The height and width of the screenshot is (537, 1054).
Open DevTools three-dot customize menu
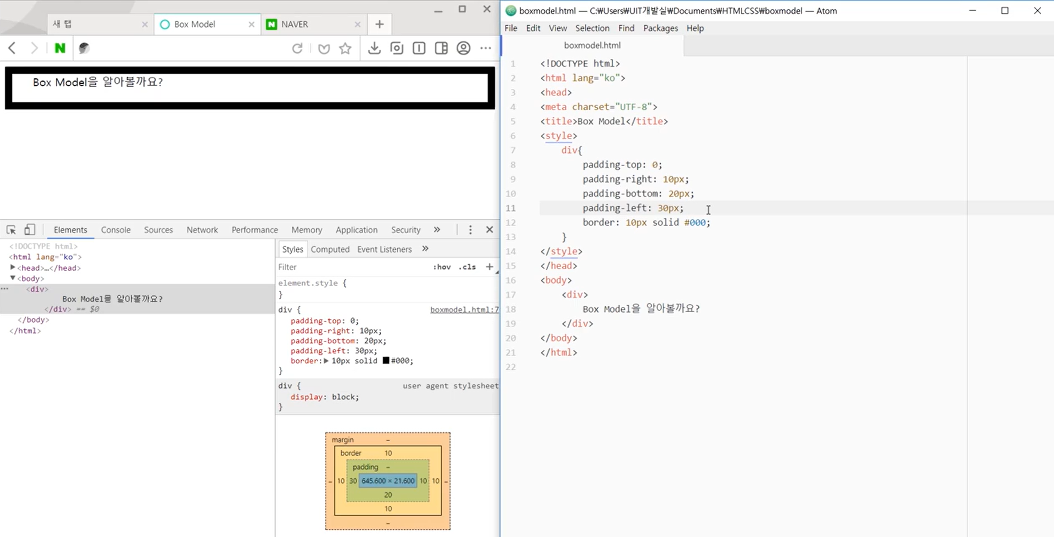(x=470, y=230)
